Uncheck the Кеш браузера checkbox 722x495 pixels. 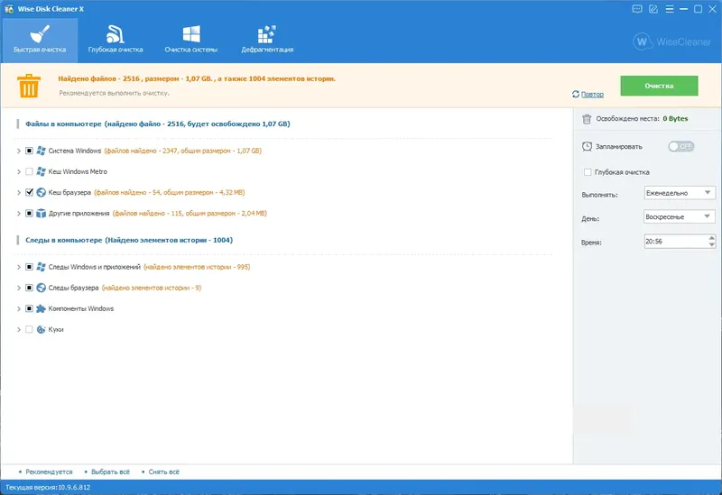pyautogui.click(x=29, y=192)
